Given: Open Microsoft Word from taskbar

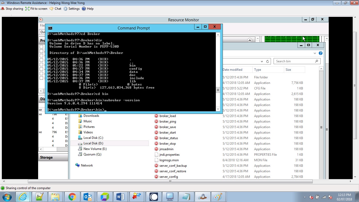Looking at the screenshot, I should click(120, 197).
